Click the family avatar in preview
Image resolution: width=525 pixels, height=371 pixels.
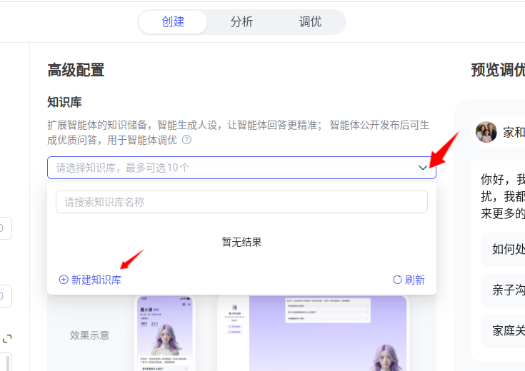point(486,132)
